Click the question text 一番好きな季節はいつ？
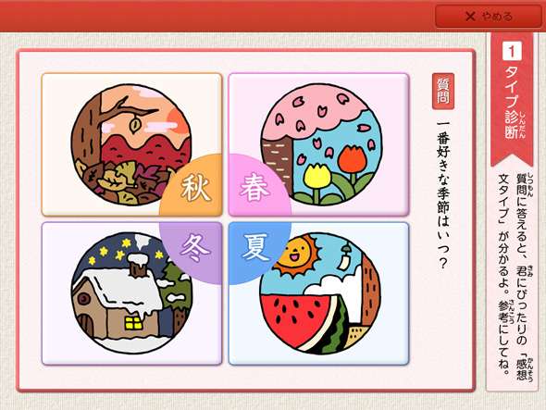The width and height of the screenshot is (546, 410). point(443,195)
